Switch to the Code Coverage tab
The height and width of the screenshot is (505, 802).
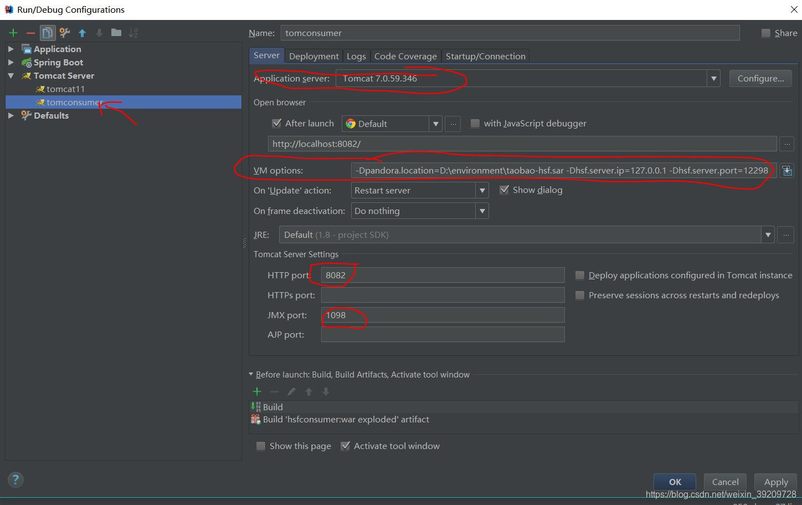click(x=405, y=56)
